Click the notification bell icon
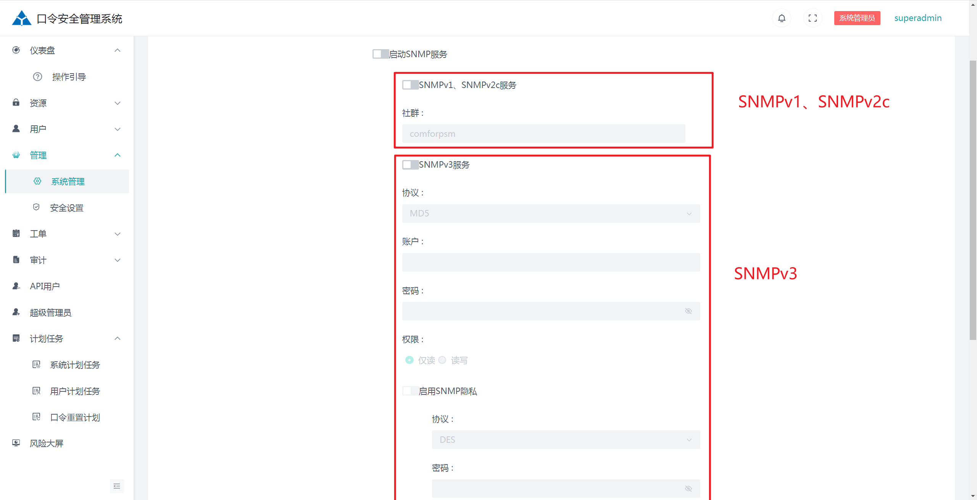Screen dimensions: 977x500 coord(781,18)
